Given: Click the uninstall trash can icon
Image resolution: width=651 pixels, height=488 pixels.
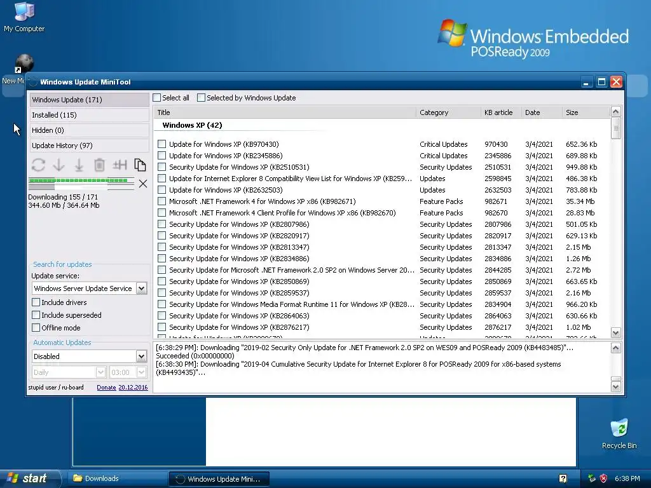Looking at the screenshot, I should 99,165.
